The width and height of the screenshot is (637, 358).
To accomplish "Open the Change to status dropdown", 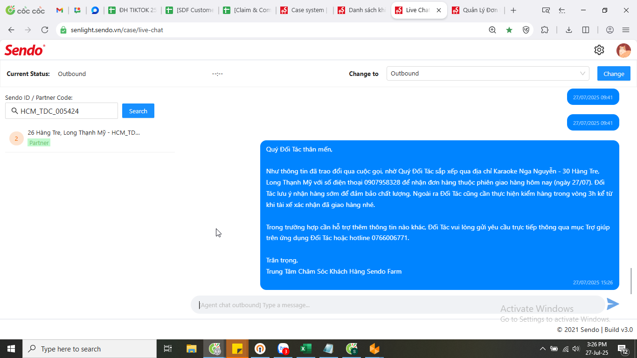I will click(488, 73).
